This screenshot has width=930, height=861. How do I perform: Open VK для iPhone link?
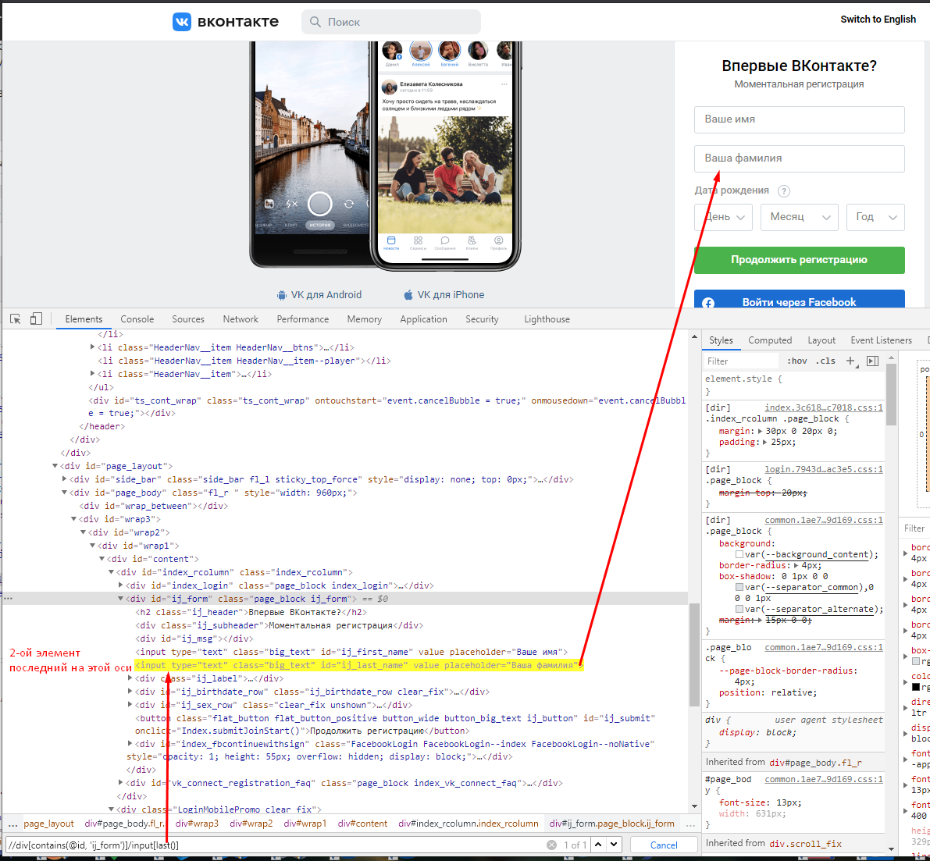[451, 295]
